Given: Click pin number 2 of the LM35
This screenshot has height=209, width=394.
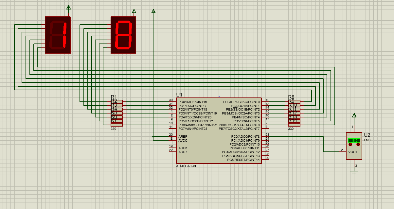Looking at the screenshot, I should pos(342,150).
